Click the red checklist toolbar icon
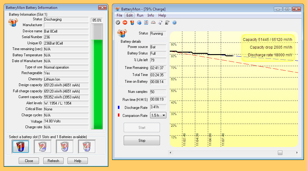 tap(146, 22)
